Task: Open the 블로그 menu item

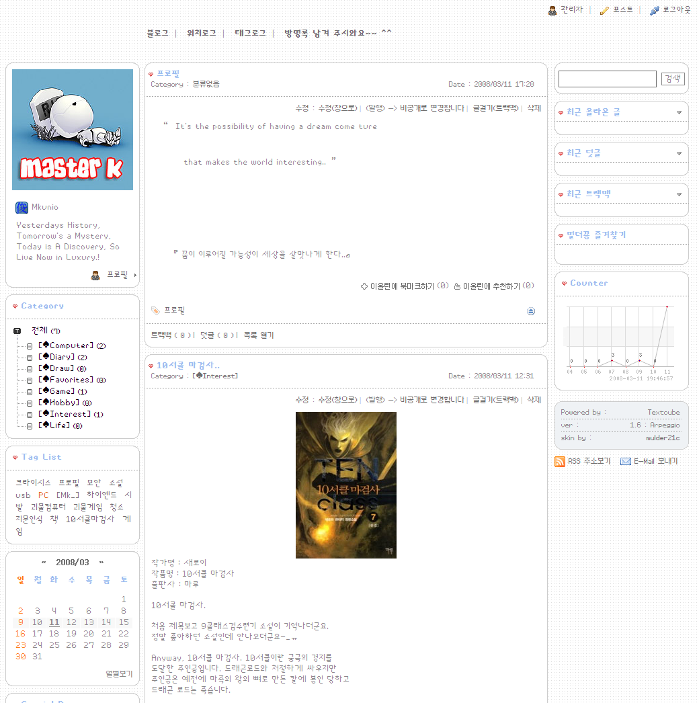Action: click(158, 33)
